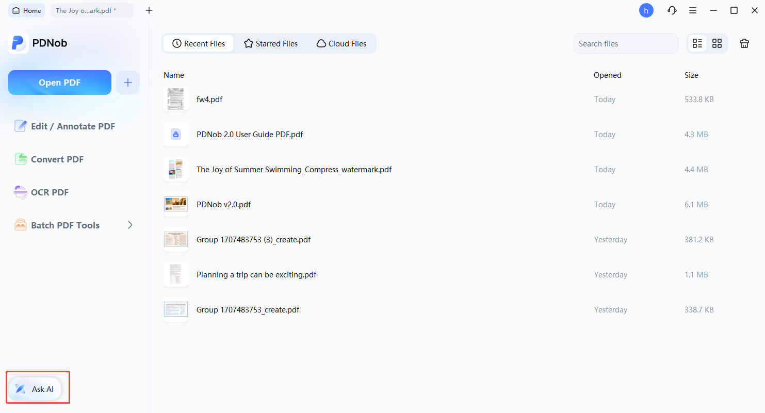Screen dimensions: 765x413
Task: Click the trash bin icon
Action: (744, 44)
